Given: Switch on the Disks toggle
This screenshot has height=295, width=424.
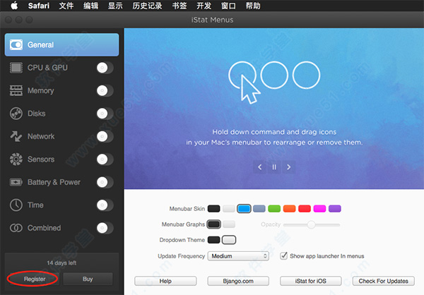Looking at the screenshot, I should (x=105, y=114).
